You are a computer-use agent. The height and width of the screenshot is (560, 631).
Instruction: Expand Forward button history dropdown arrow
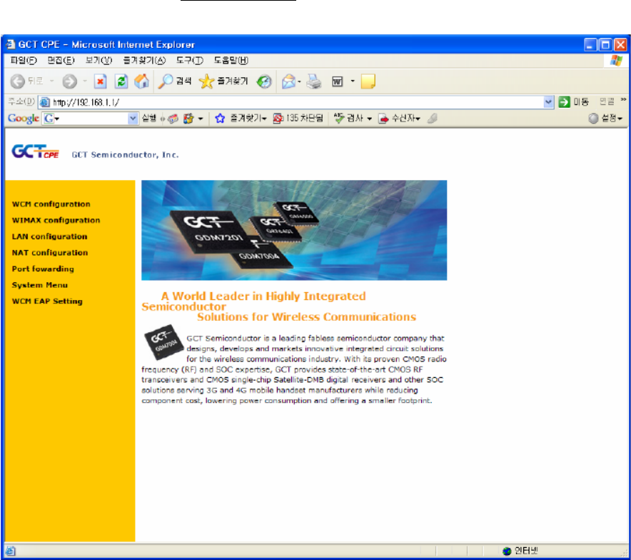85,81
